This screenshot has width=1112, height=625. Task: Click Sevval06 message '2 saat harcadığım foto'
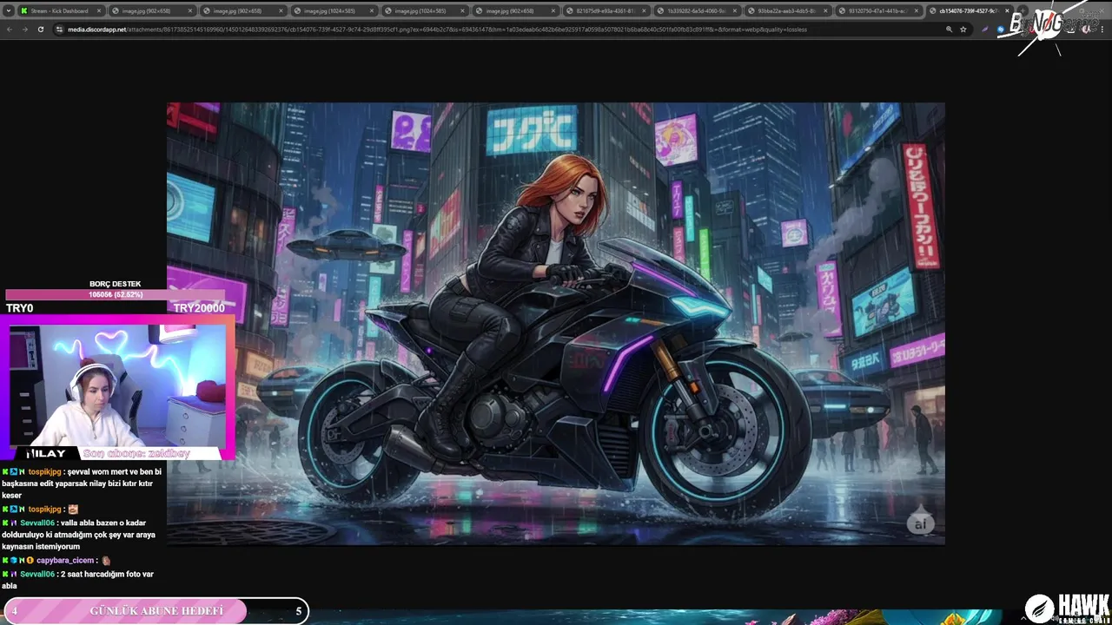[78, 580]
